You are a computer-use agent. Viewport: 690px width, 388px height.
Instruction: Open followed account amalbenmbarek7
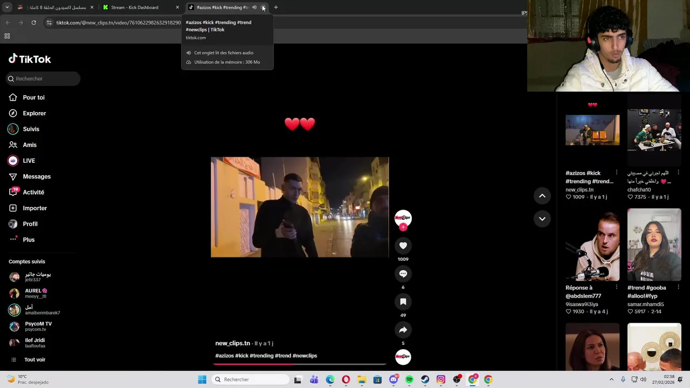[34, 310]
